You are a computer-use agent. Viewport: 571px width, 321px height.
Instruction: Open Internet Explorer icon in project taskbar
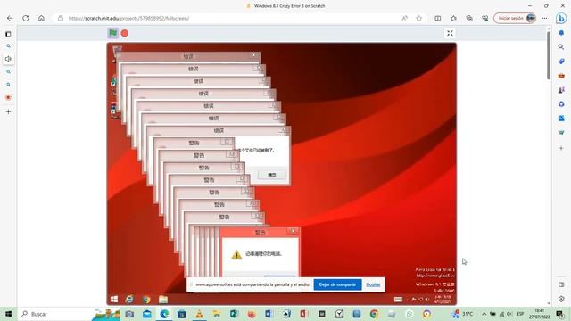pyautogui.click(x=129, y=300)
